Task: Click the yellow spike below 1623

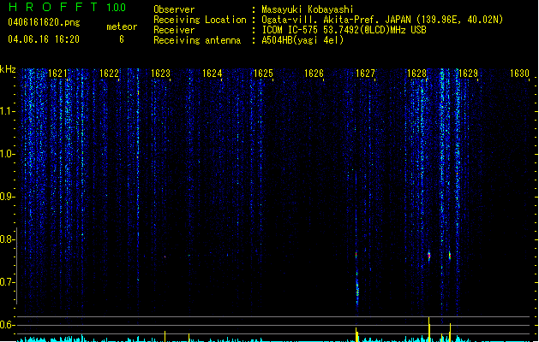Action: click(165, 336)
